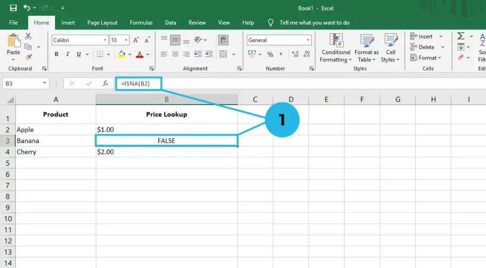Click Decrease Indent icon

[198, 54]
